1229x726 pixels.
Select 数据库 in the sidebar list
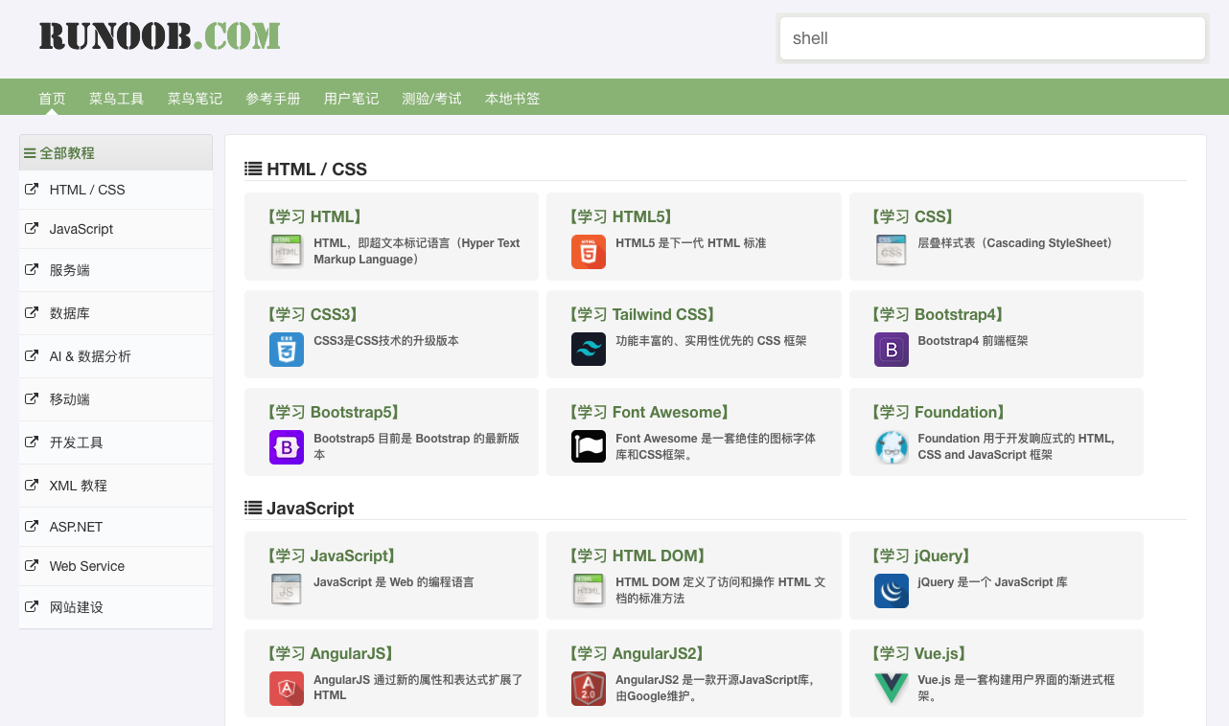pos(69,313)
